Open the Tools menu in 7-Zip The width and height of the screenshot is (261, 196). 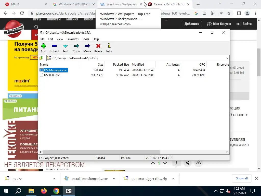pyautogui.click(x=85, y=39)
